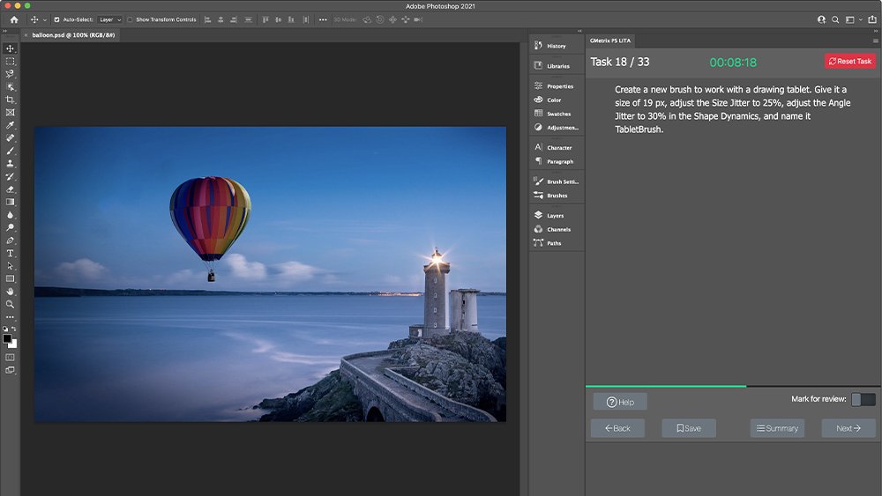Enable Show Transform Controls checkbox
Screen dimensions: 882x496
pos(130,19)
